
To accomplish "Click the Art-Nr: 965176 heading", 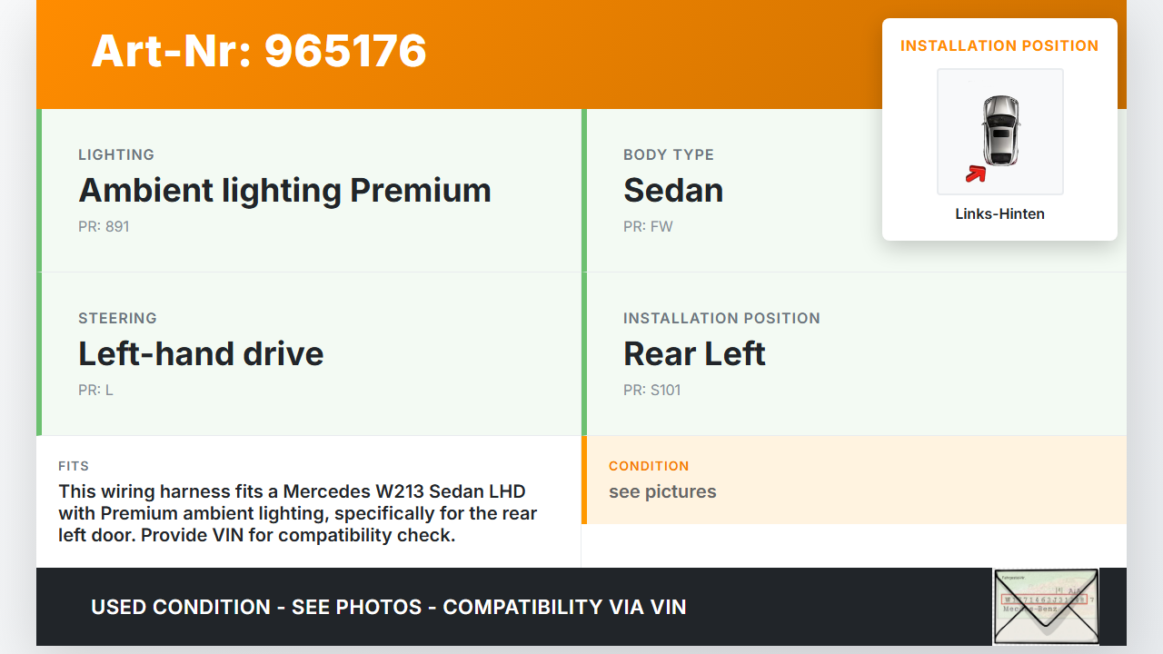I will [259, 51].
